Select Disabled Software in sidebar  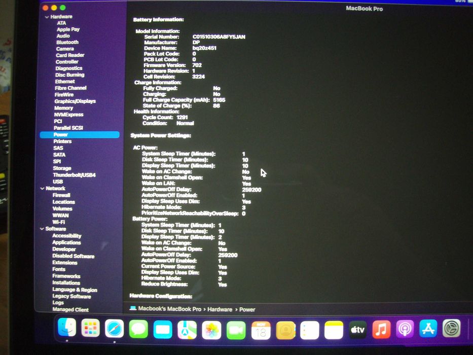coord(74,256)
